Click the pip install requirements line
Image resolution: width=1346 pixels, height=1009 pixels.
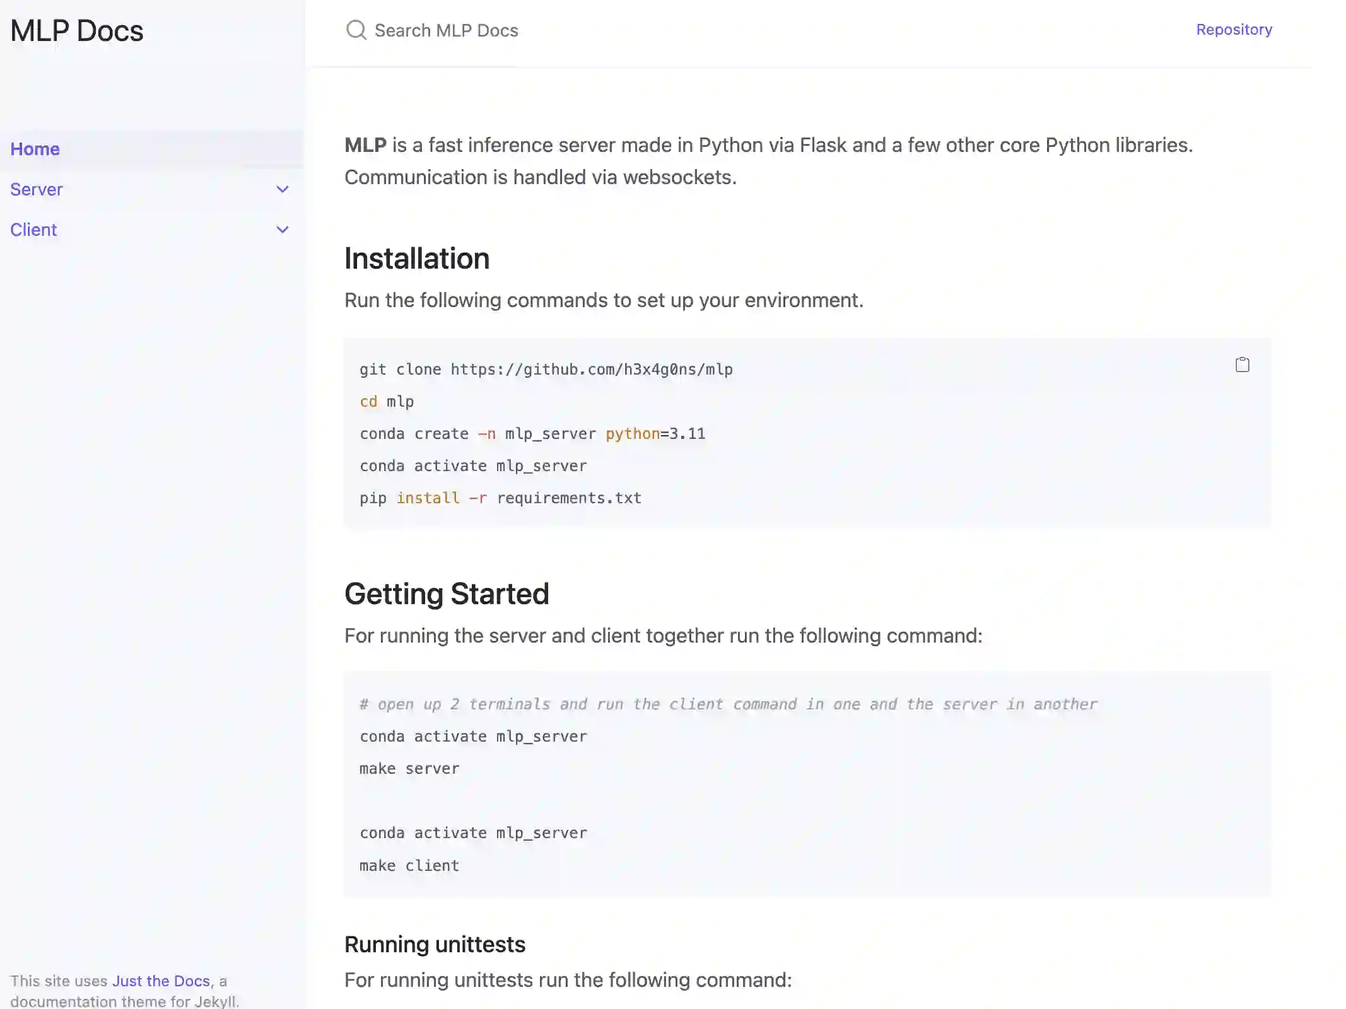500,498
